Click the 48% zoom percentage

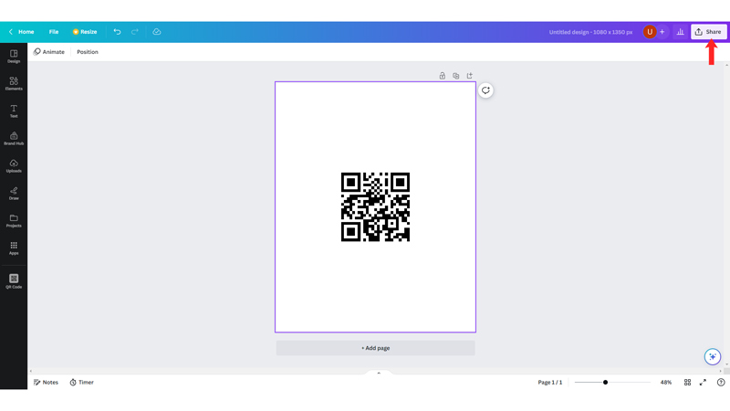[666, 382]
